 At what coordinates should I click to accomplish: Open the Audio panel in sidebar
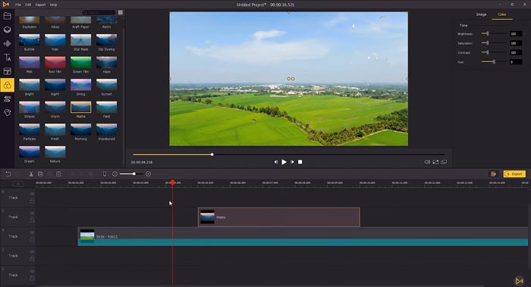click(x=7, y=44)
